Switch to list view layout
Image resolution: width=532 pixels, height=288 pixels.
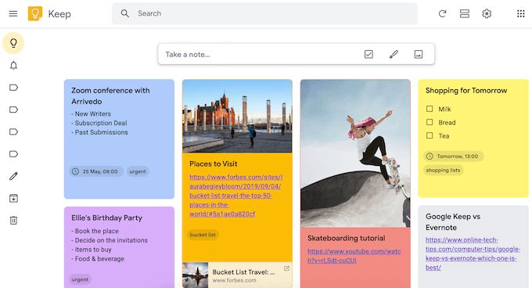pyautogui.click(x=465, y=13)
